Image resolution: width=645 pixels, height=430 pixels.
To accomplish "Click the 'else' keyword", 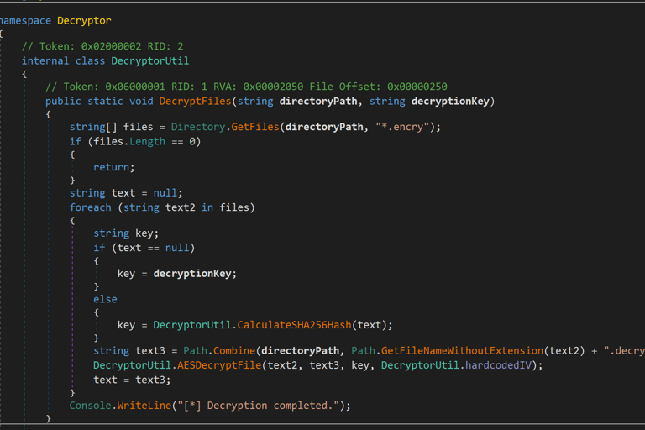I will (105, 299).
